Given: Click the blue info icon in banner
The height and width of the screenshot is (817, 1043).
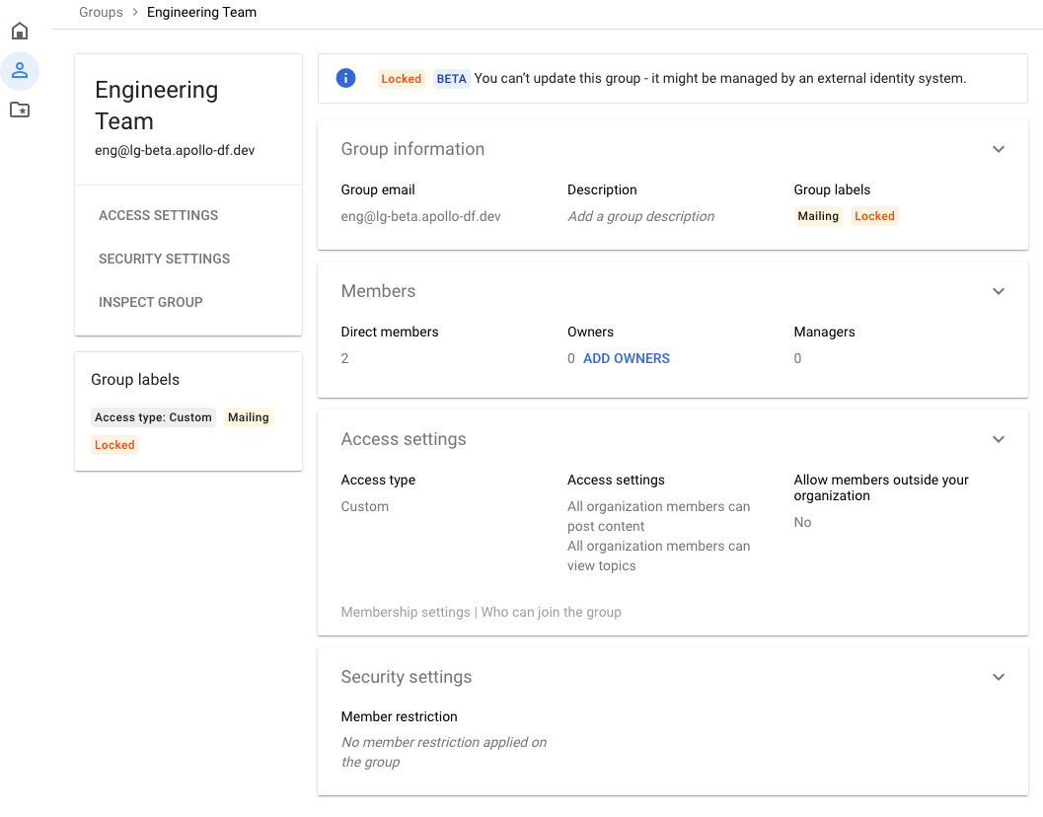Looking at the screenshot, I should point(346,78).
